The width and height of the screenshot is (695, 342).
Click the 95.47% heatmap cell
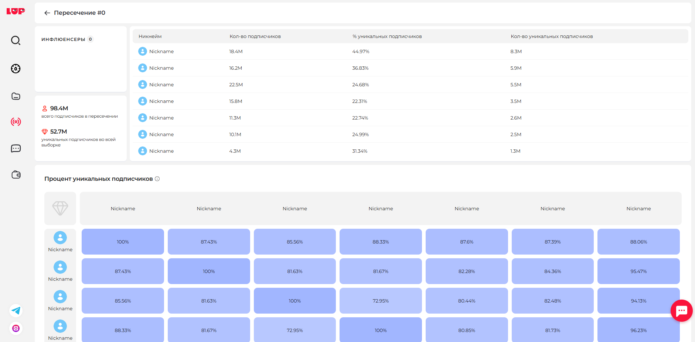638,271
